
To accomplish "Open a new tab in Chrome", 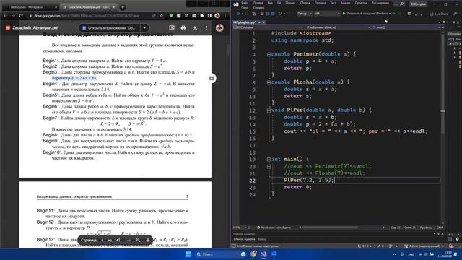I will click(x=123, y=7).
